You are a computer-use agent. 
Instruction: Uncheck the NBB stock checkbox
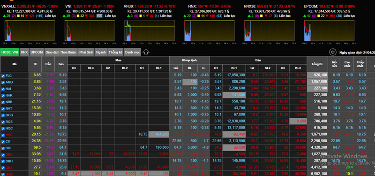(x=3, y=102)
